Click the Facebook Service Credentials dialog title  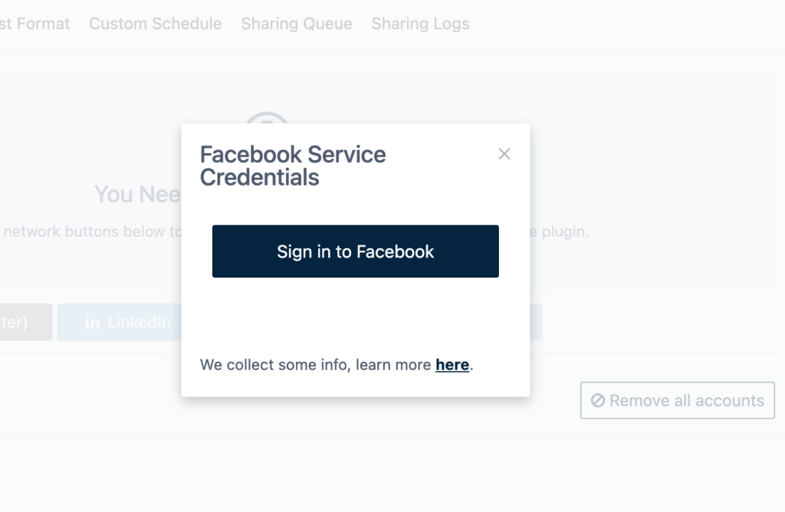coord(293,166)
